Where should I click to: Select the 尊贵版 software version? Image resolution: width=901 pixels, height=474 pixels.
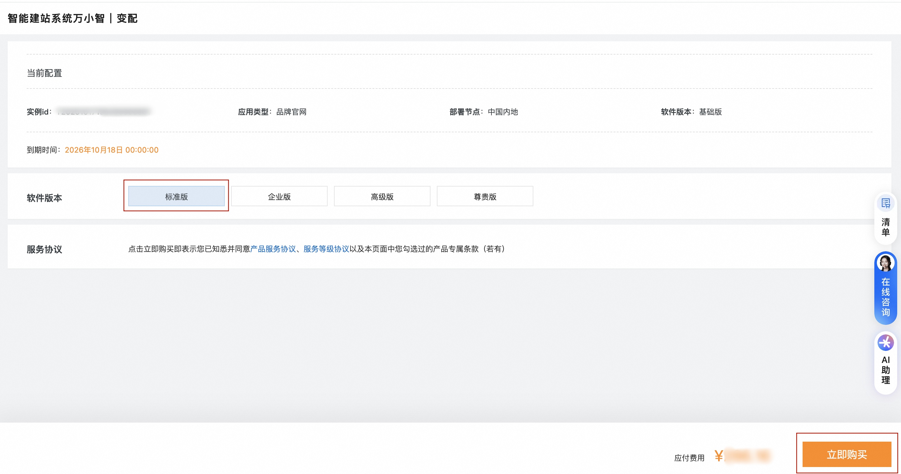click(484, 196)
